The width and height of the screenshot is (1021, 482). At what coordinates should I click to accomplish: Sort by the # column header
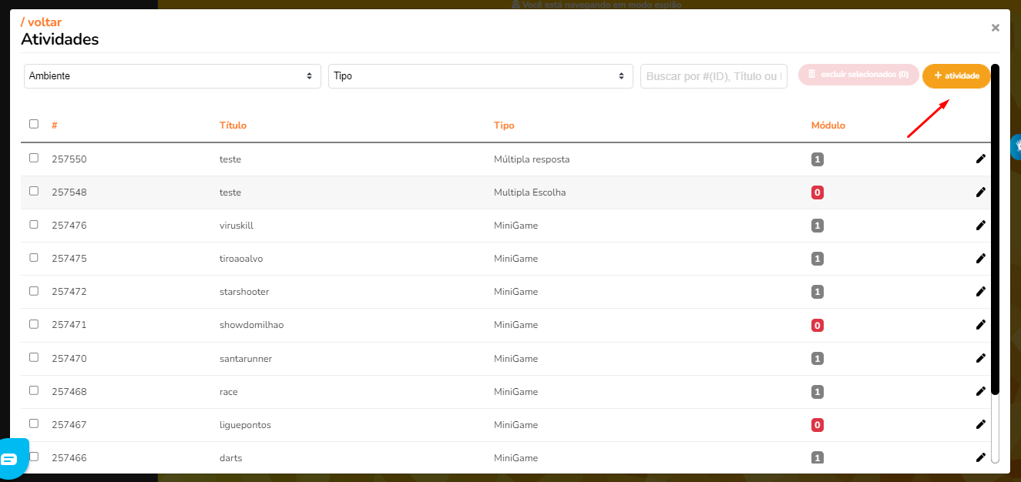tap(55, 125)
